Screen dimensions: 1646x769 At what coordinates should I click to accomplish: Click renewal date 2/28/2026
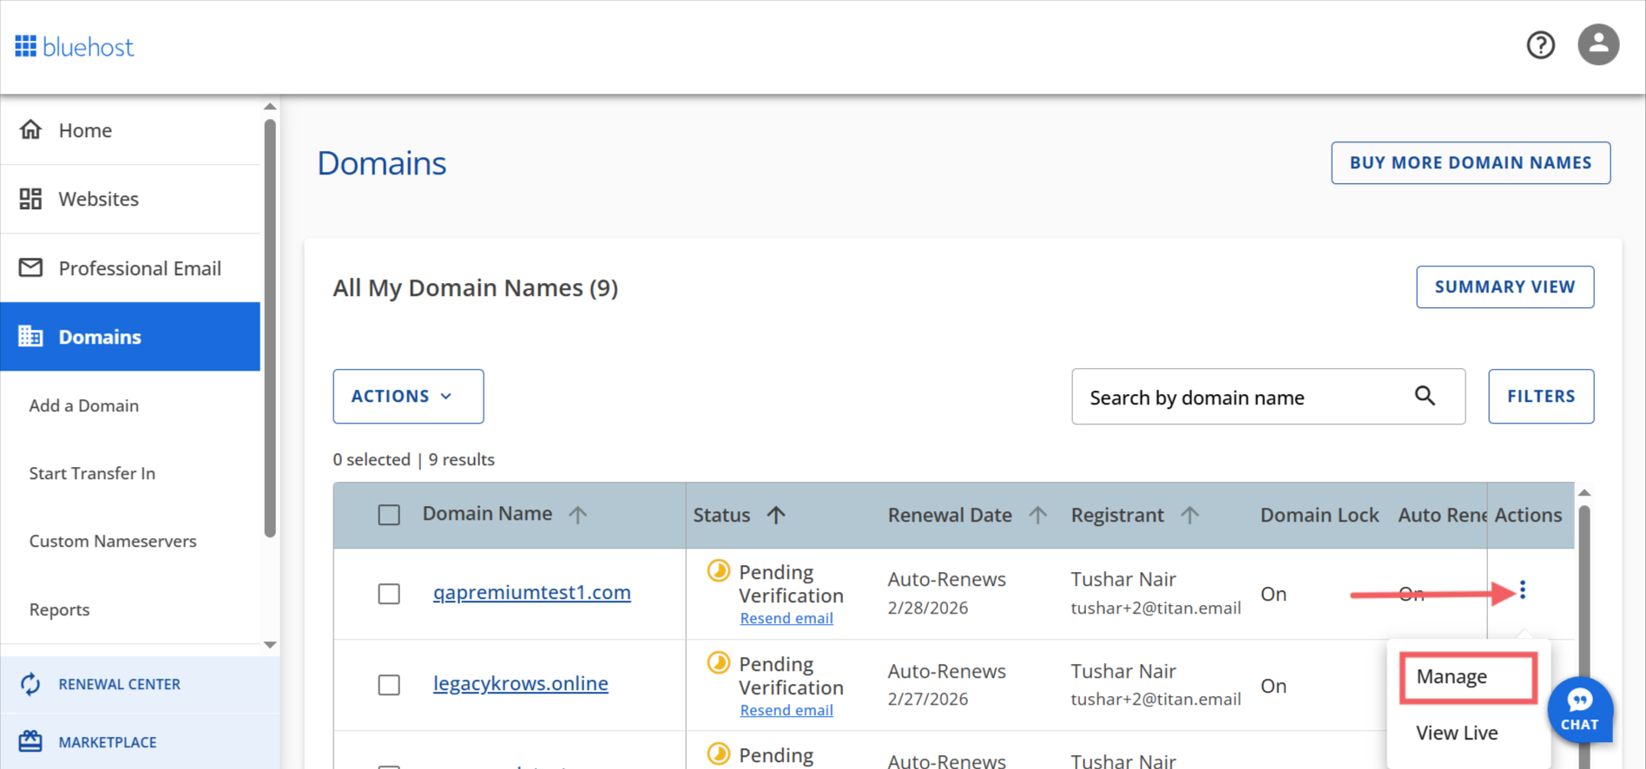[928, 608]
